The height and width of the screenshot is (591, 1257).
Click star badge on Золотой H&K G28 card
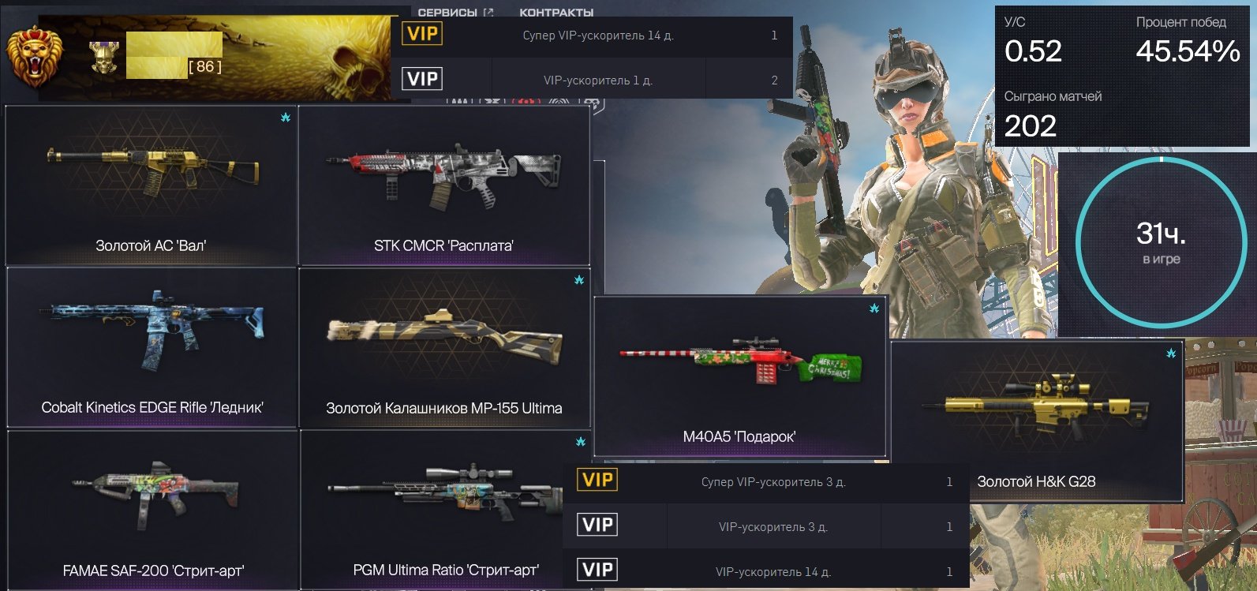1171,353
